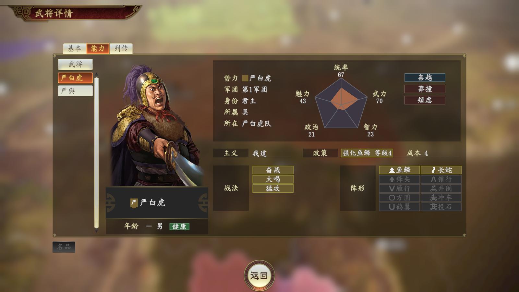Click the 返回 return button
519x292 pixels.
pyautogui.click(x=259, y=275)
